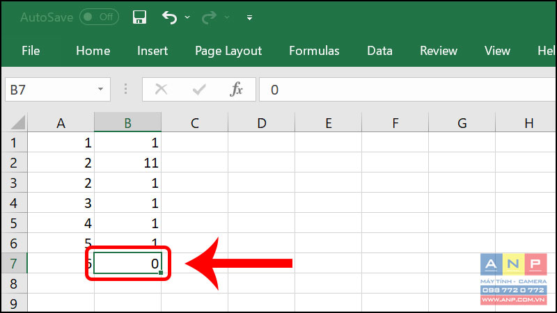
Task: Open the Name Box dropdown arrow
Action: pyautogui.click(x=100, y=89)
